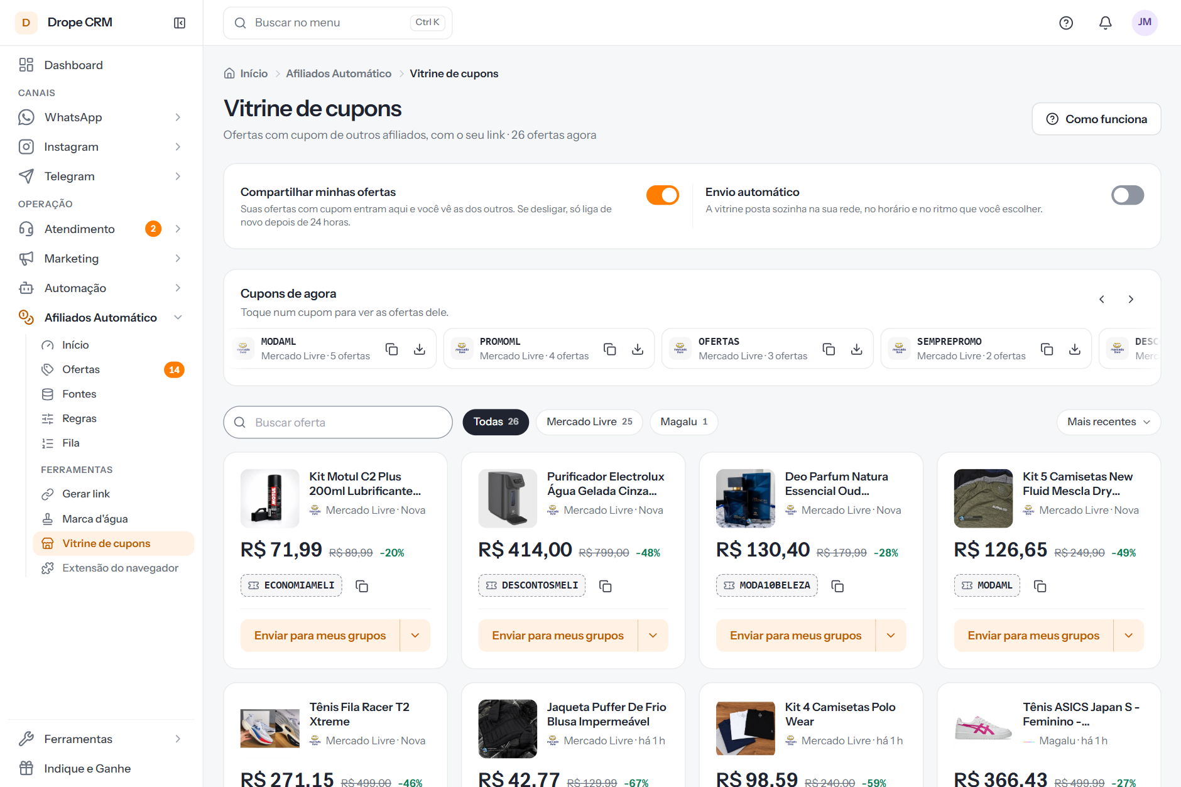1181x787 pixels.
Task: Send Kit 5 Camisetas to my groups
Action: [x=1033, y=636]
